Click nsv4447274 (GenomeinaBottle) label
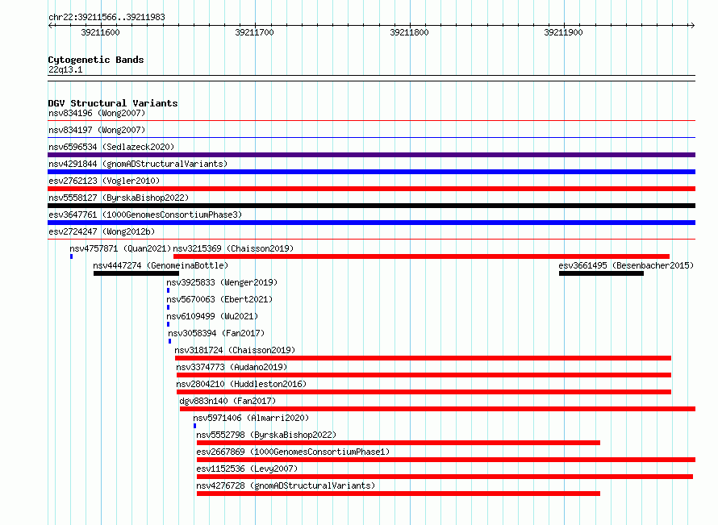The height and width of the screenshot is (525, 718). point(161,265)
